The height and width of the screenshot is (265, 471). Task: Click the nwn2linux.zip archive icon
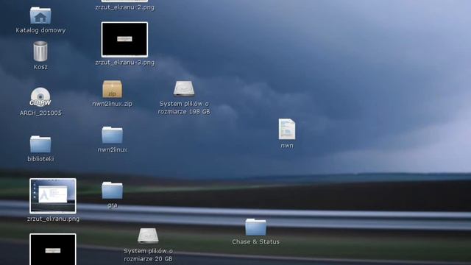tap(113, 89)
